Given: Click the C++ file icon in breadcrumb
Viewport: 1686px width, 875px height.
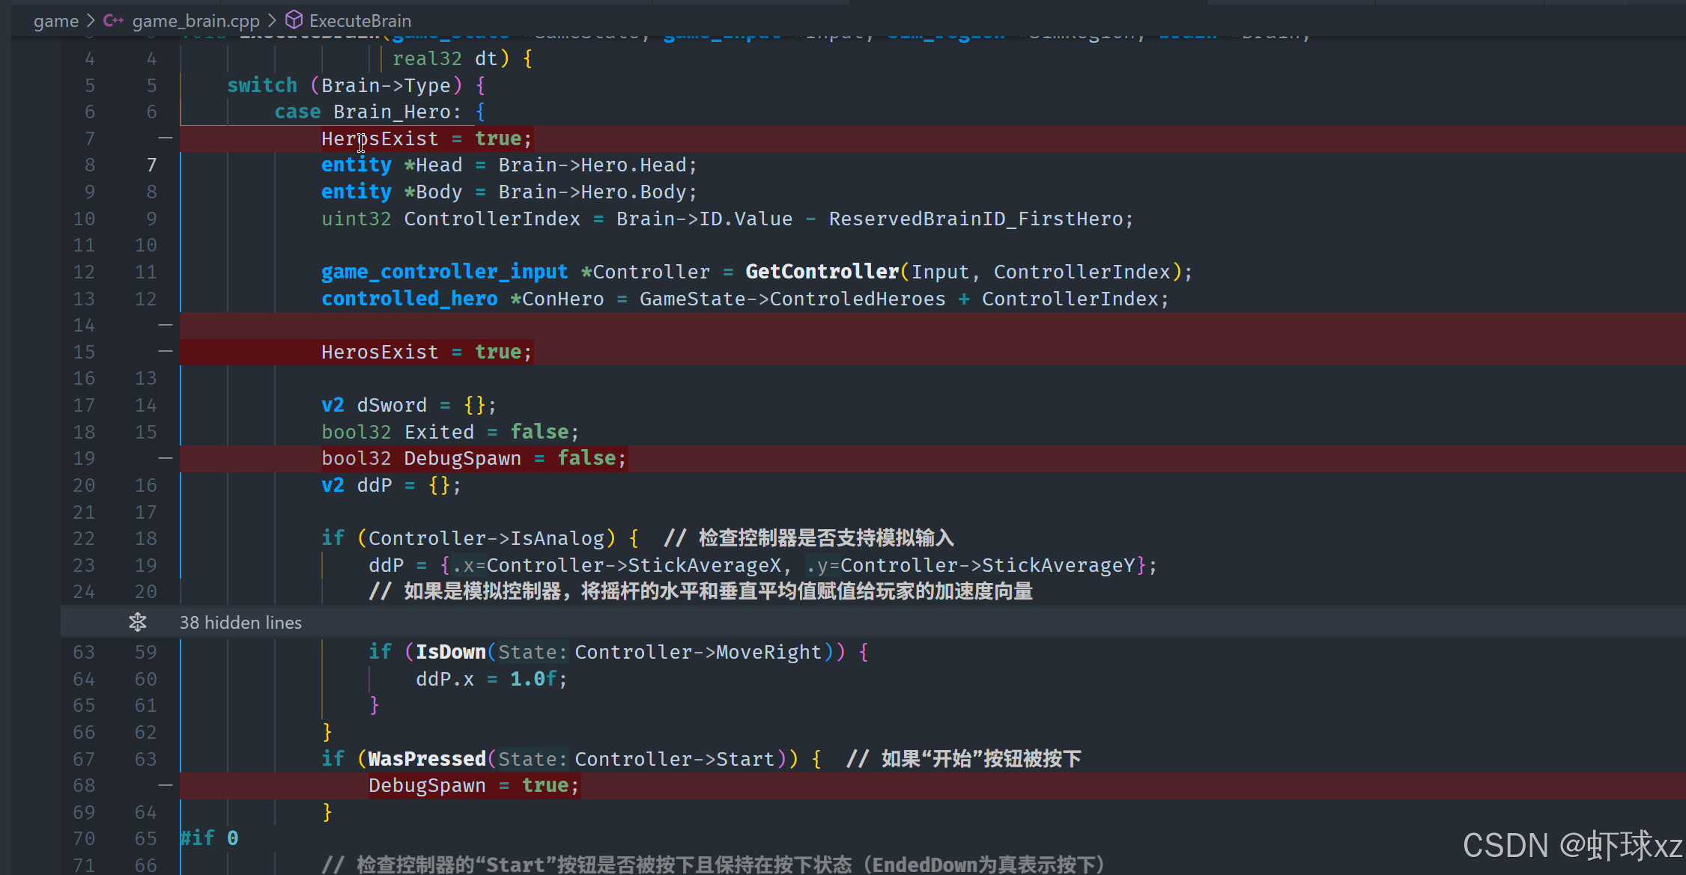Looking at the screenshot, I should 113,20.
